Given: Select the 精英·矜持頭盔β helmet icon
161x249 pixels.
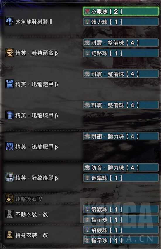Looking at the screenshot, I should pyautogui.click(x=9, y=52).
